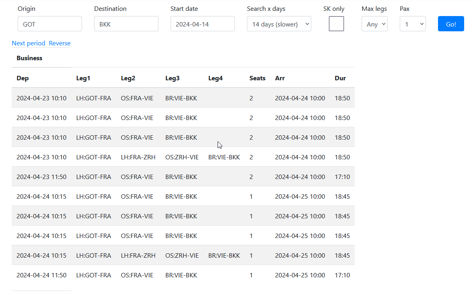Image resolution: width=475 pixels, height=293 pixels.
Task: Expand the Max legs dropdown
Action: click(374, 24)
